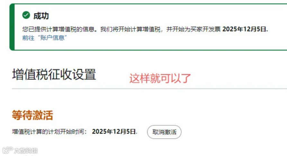
Task: Click the 增值税征收设置 page heading
Action: [54, 74]
